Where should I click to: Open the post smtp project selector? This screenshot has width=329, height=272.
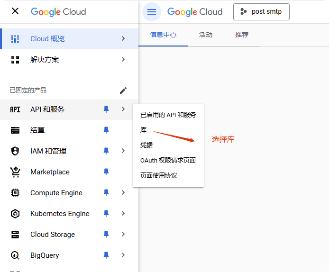(261, 12)
